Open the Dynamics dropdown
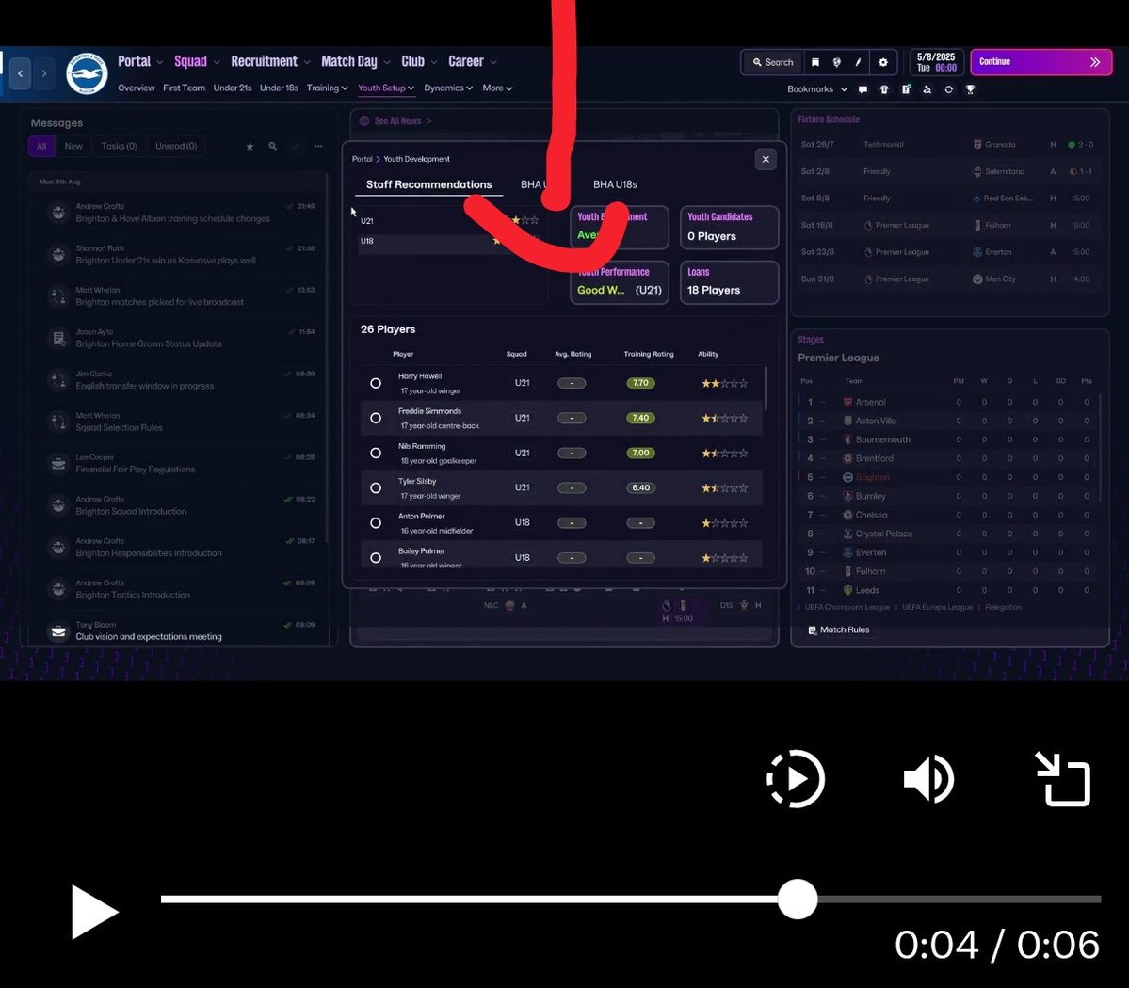 (448, 88)
